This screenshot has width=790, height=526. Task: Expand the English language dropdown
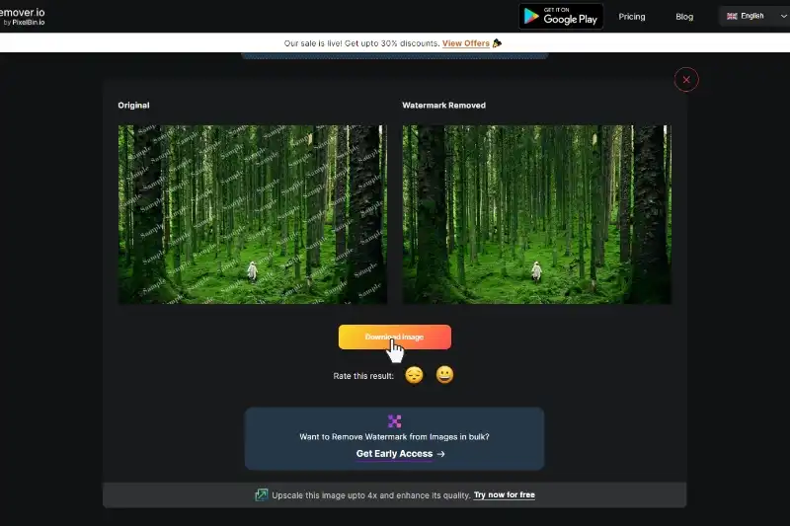755,16
